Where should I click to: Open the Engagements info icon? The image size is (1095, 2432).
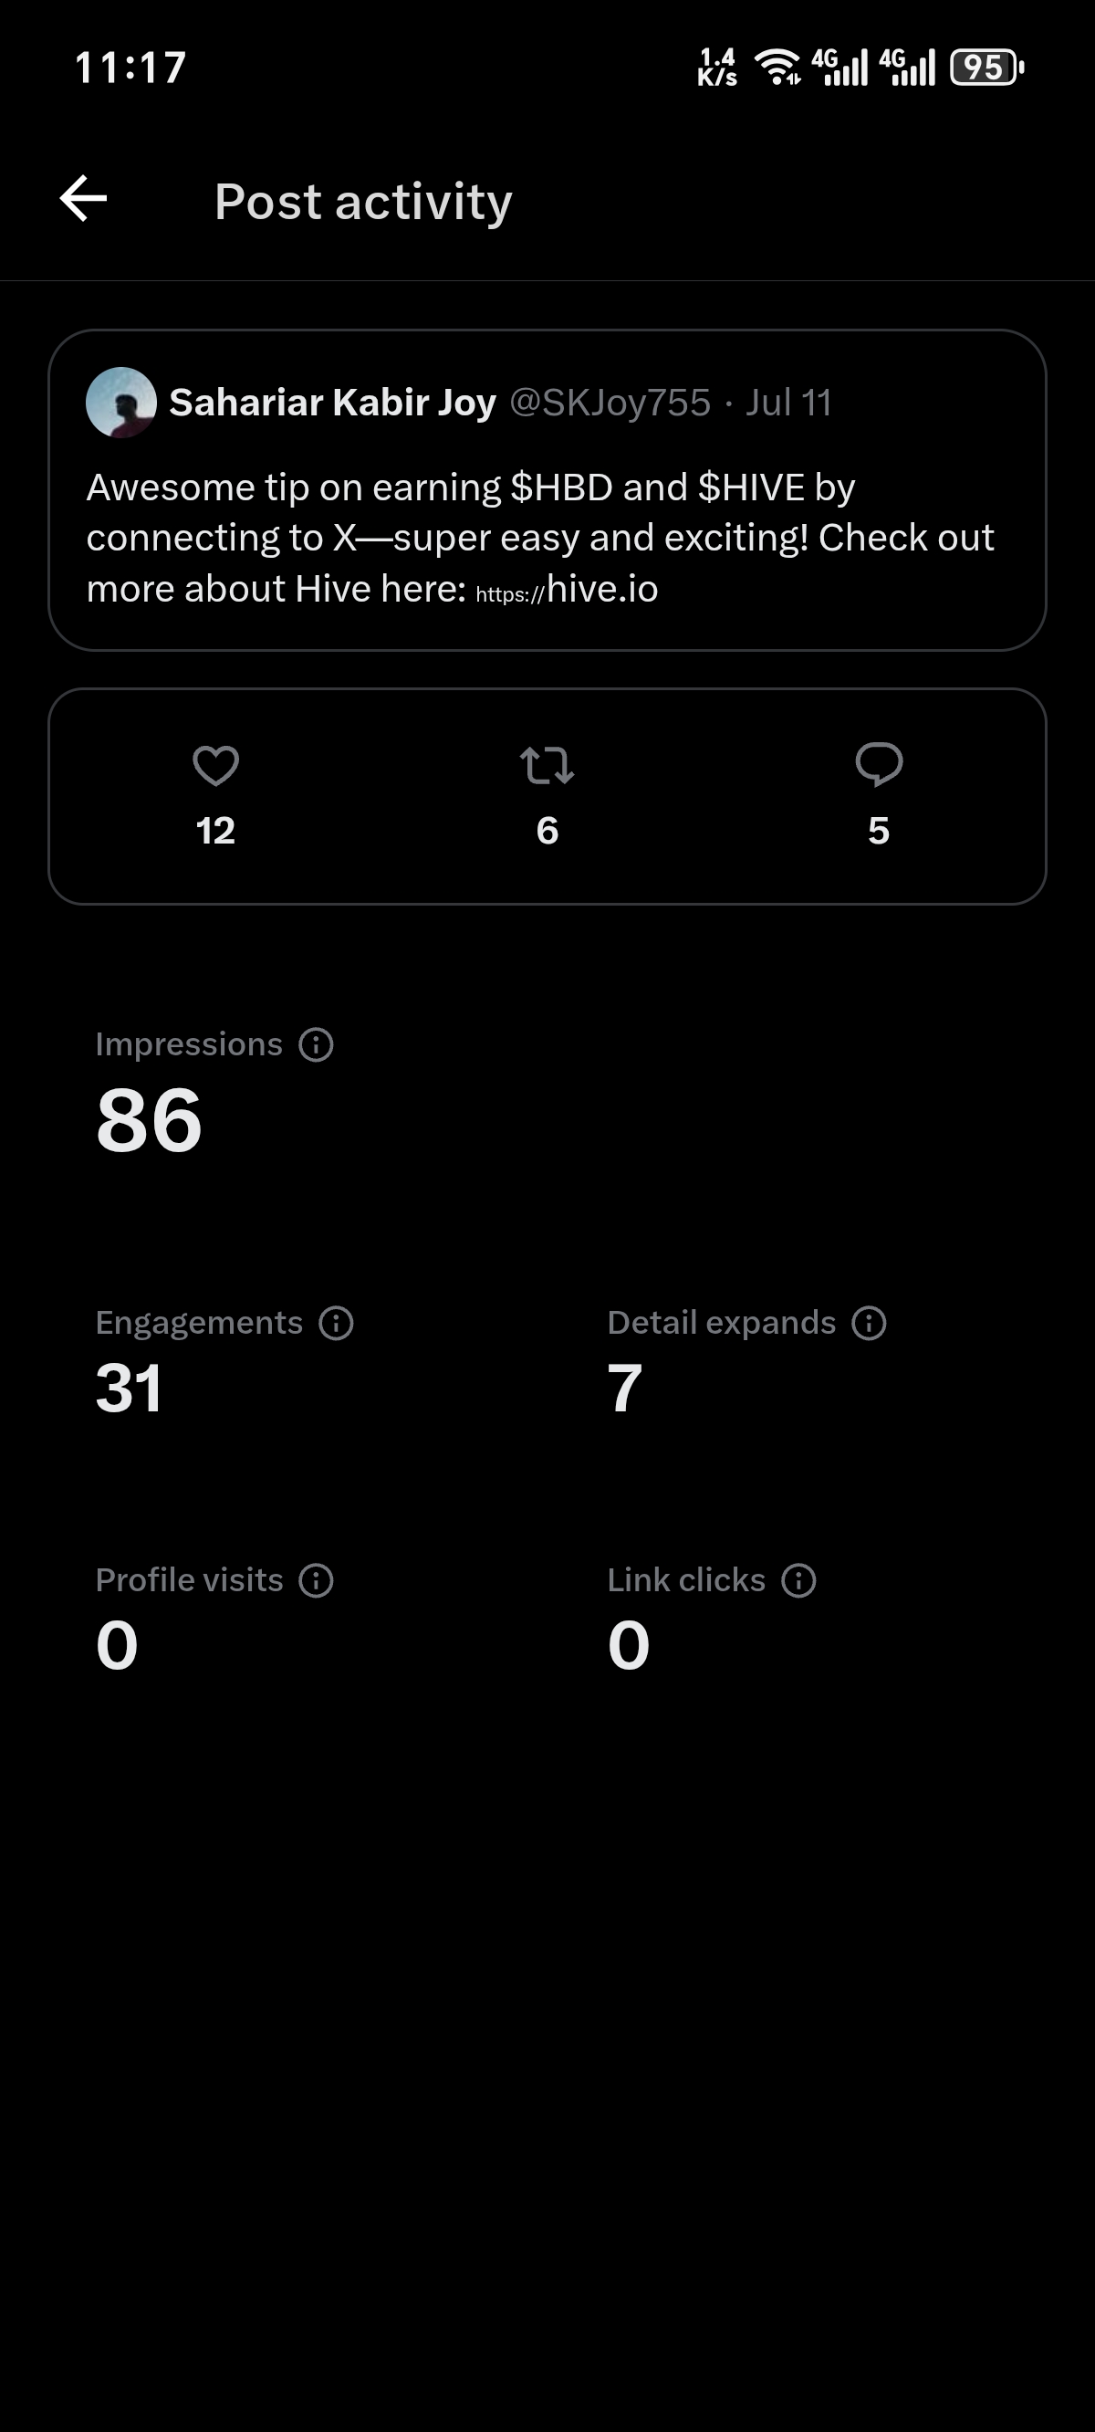(336, 1324)
